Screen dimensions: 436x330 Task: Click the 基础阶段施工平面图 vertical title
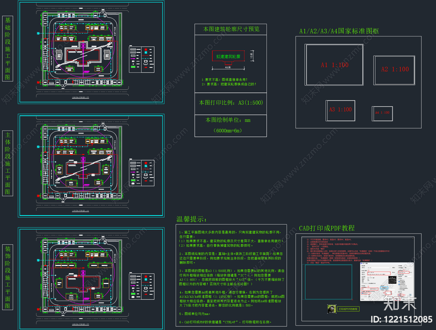(8, 48)
